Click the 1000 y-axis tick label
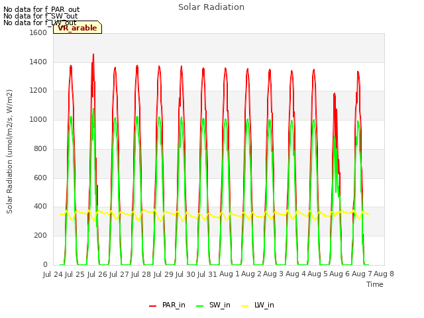424x318 pixels. (38, 119)
